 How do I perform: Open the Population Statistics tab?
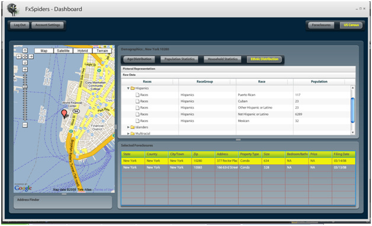[x=179, y=59]
